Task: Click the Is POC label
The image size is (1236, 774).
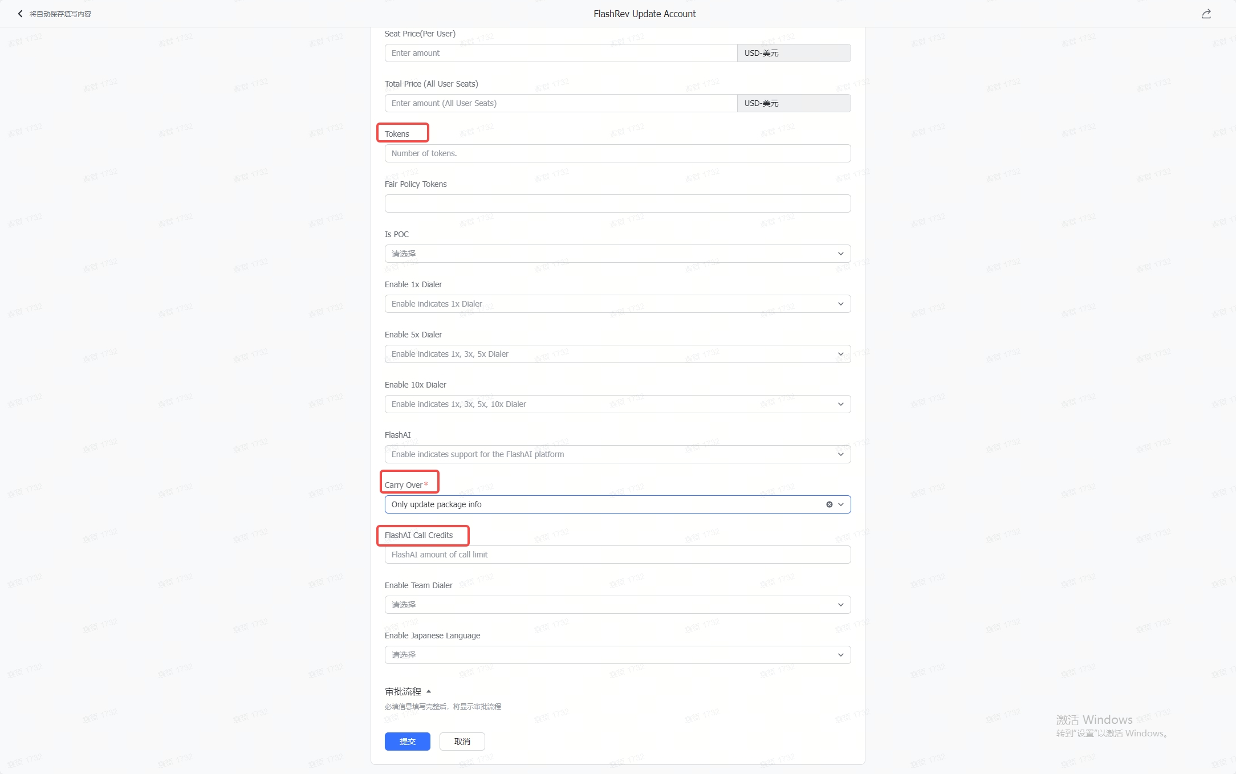Action: click(397, 234)
